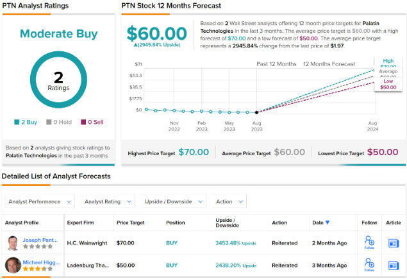Image resolution: width=407 pixels, height=279 pixels.
Task: Expand Upside / Downside filter
Action: click(x=174, y=201)
